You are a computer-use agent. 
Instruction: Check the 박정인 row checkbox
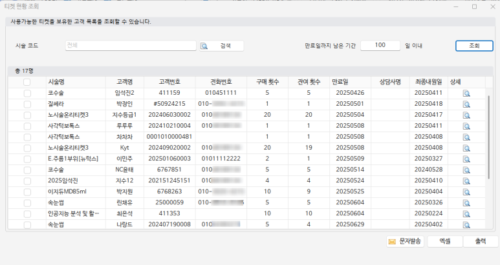pos(27,104)
